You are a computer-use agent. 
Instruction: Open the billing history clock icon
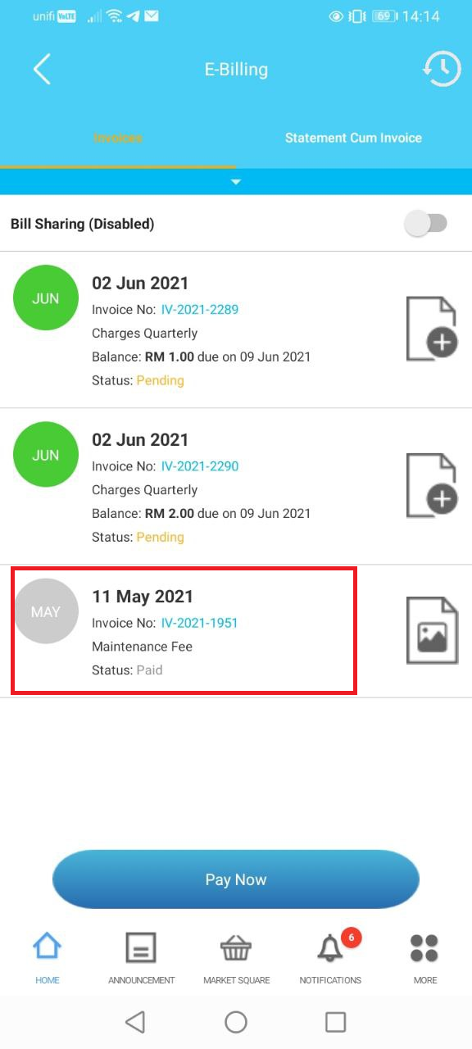pos(441,70)
